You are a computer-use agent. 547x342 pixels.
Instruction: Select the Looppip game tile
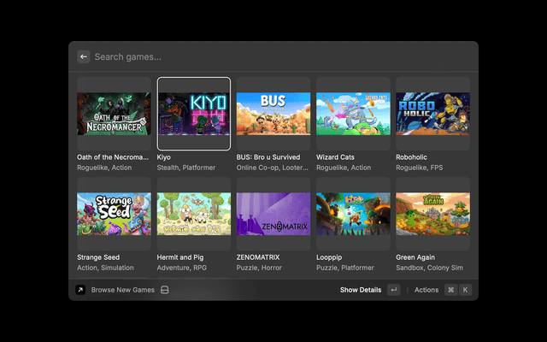coord(353,214)
